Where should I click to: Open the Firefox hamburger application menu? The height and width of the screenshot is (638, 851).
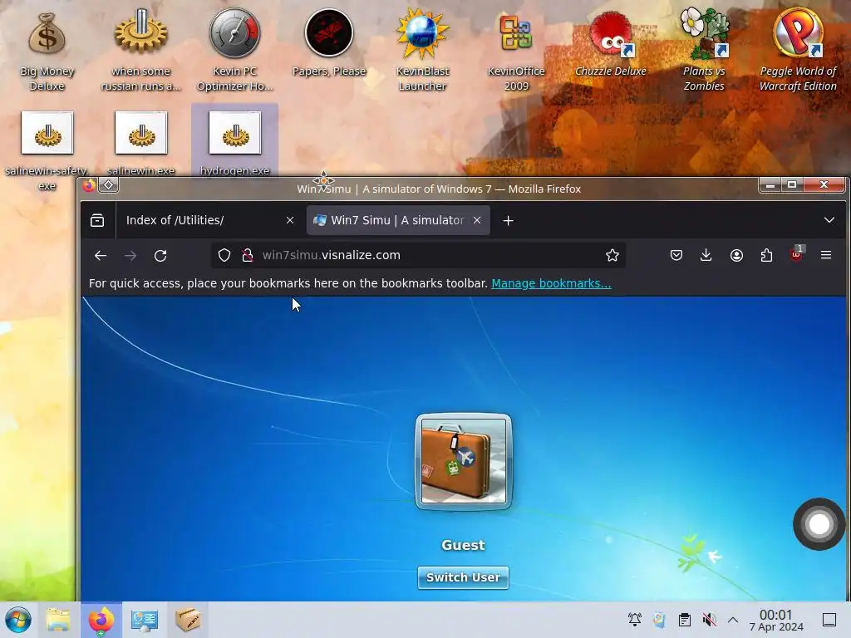click(x=826, y=255)
